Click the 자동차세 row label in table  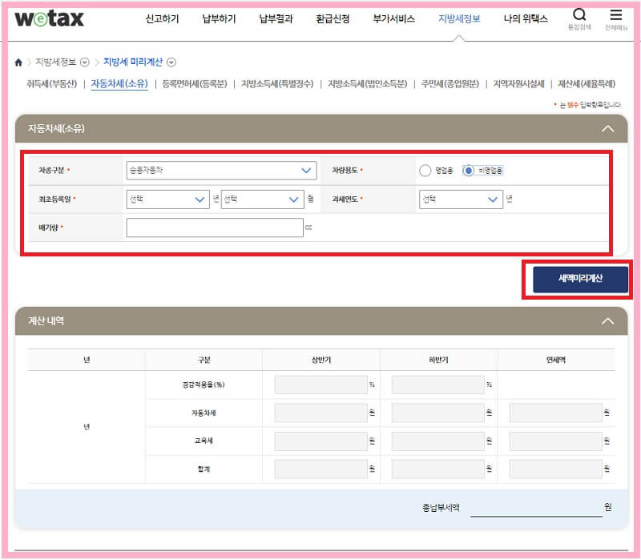[204, 413]
